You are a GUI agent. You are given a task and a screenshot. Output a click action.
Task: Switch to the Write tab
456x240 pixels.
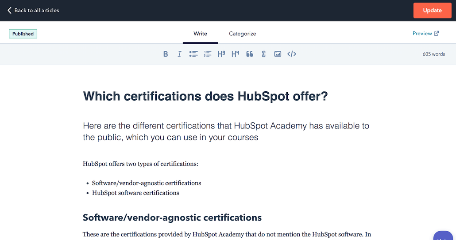(x=201, y=34)
